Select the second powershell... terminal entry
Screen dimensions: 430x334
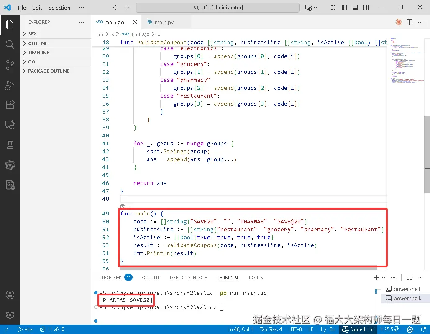[x=405, y=298]
